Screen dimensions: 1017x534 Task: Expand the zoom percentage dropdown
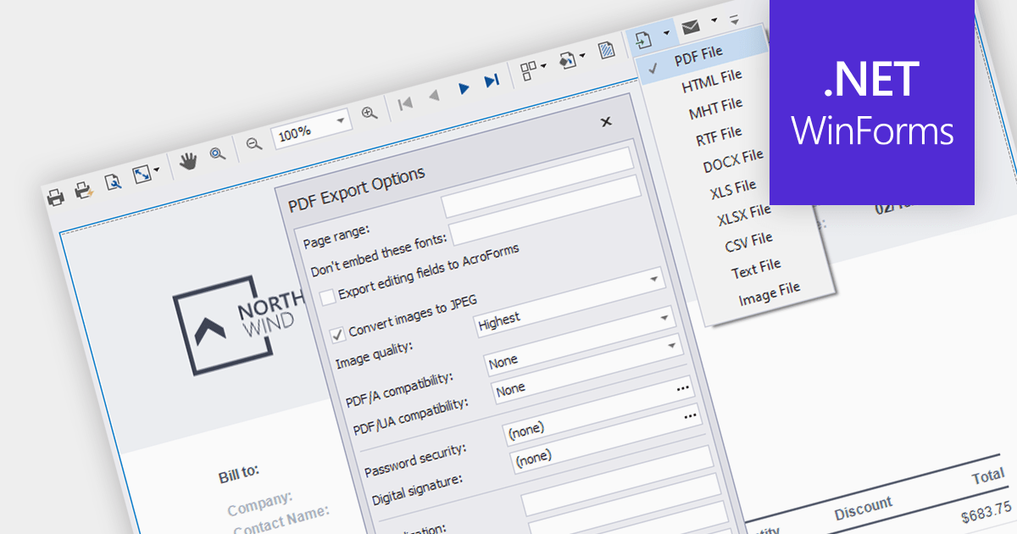tap(342, 122)
